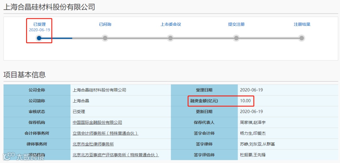Screen dimensions: 340x163
Task: Click the value 杜挺要,王先锋
Action: (x=253, y=155)
